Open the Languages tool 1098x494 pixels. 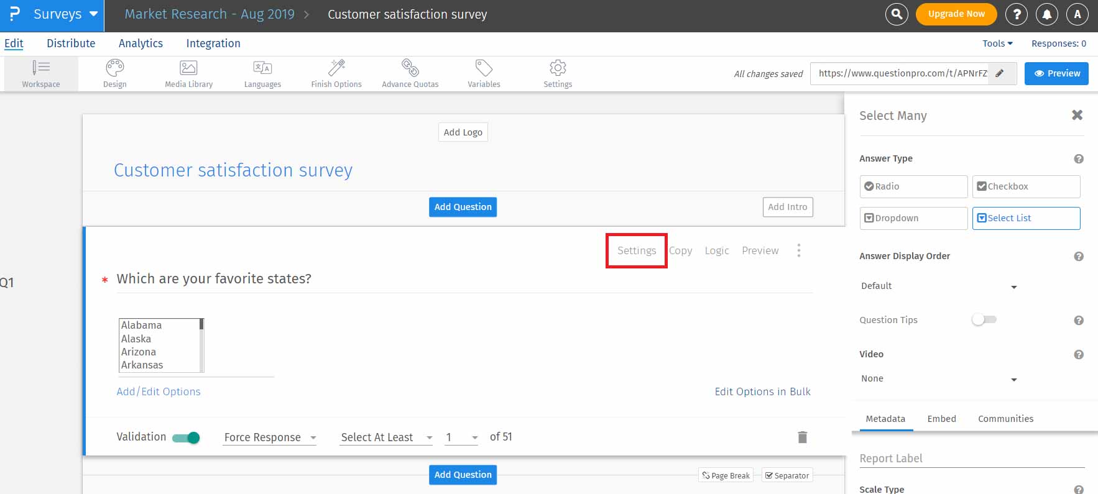262,73
